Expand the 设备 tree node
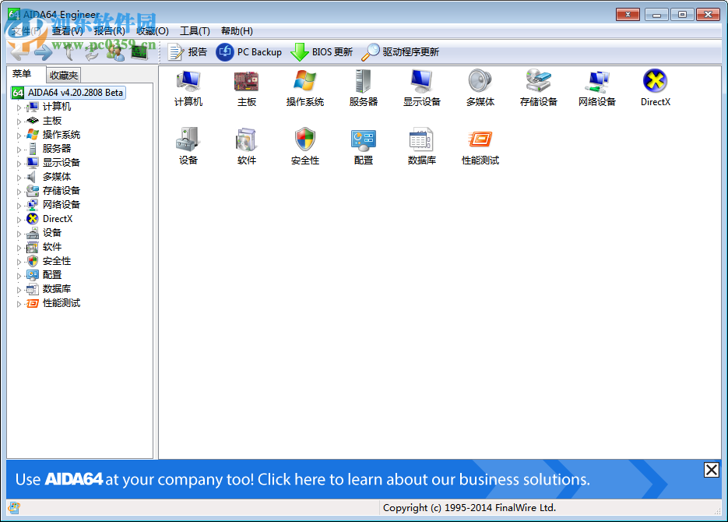Image resolution: width=728 pixels, height=522 pixels. coord(19,234)
